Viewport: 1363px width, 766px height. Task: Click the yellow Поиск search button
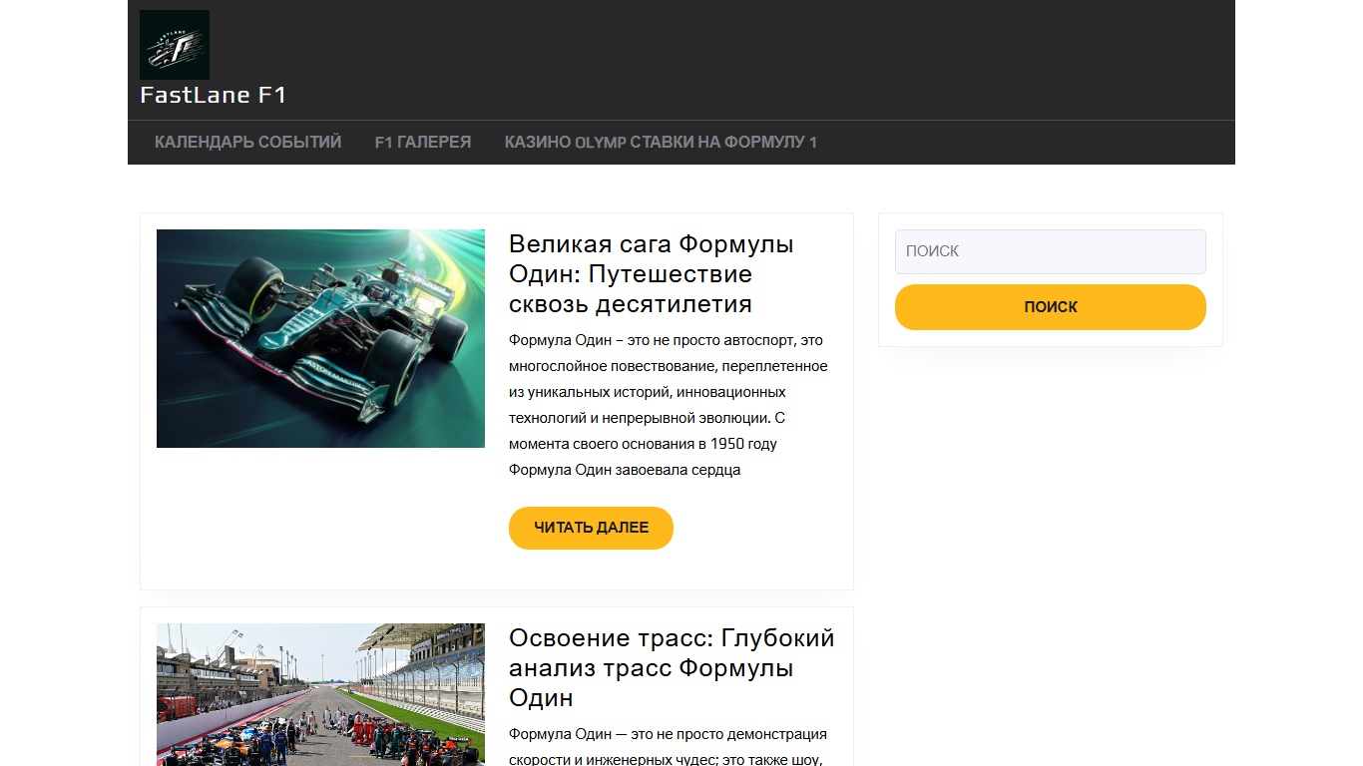(x=1051, y=307)
